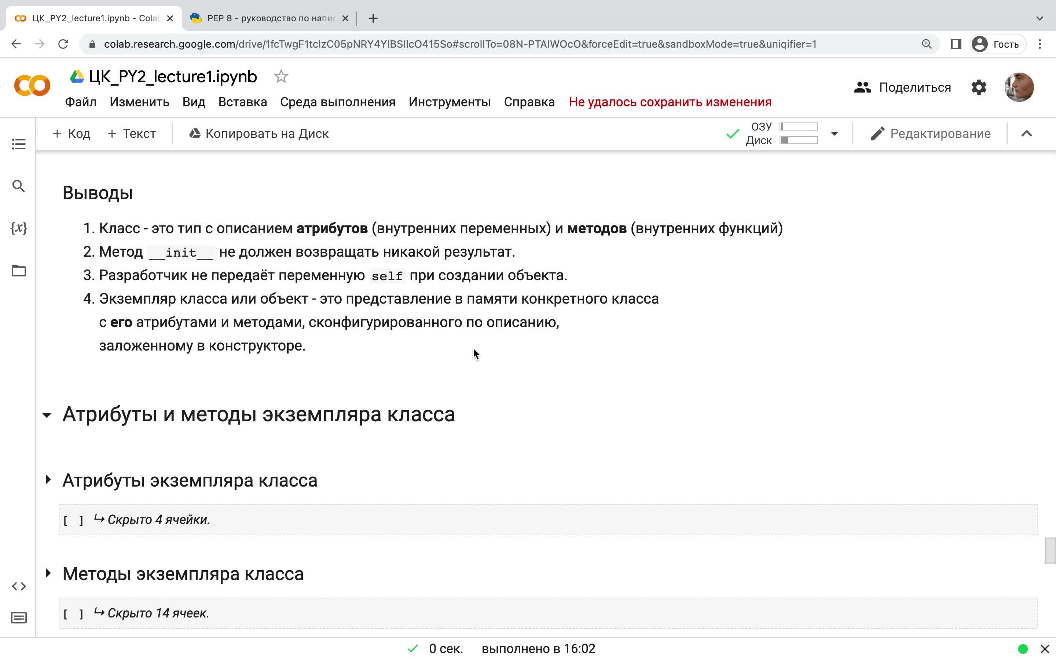Click the __init__ code text
The image size is (1056, 660).
181,252
